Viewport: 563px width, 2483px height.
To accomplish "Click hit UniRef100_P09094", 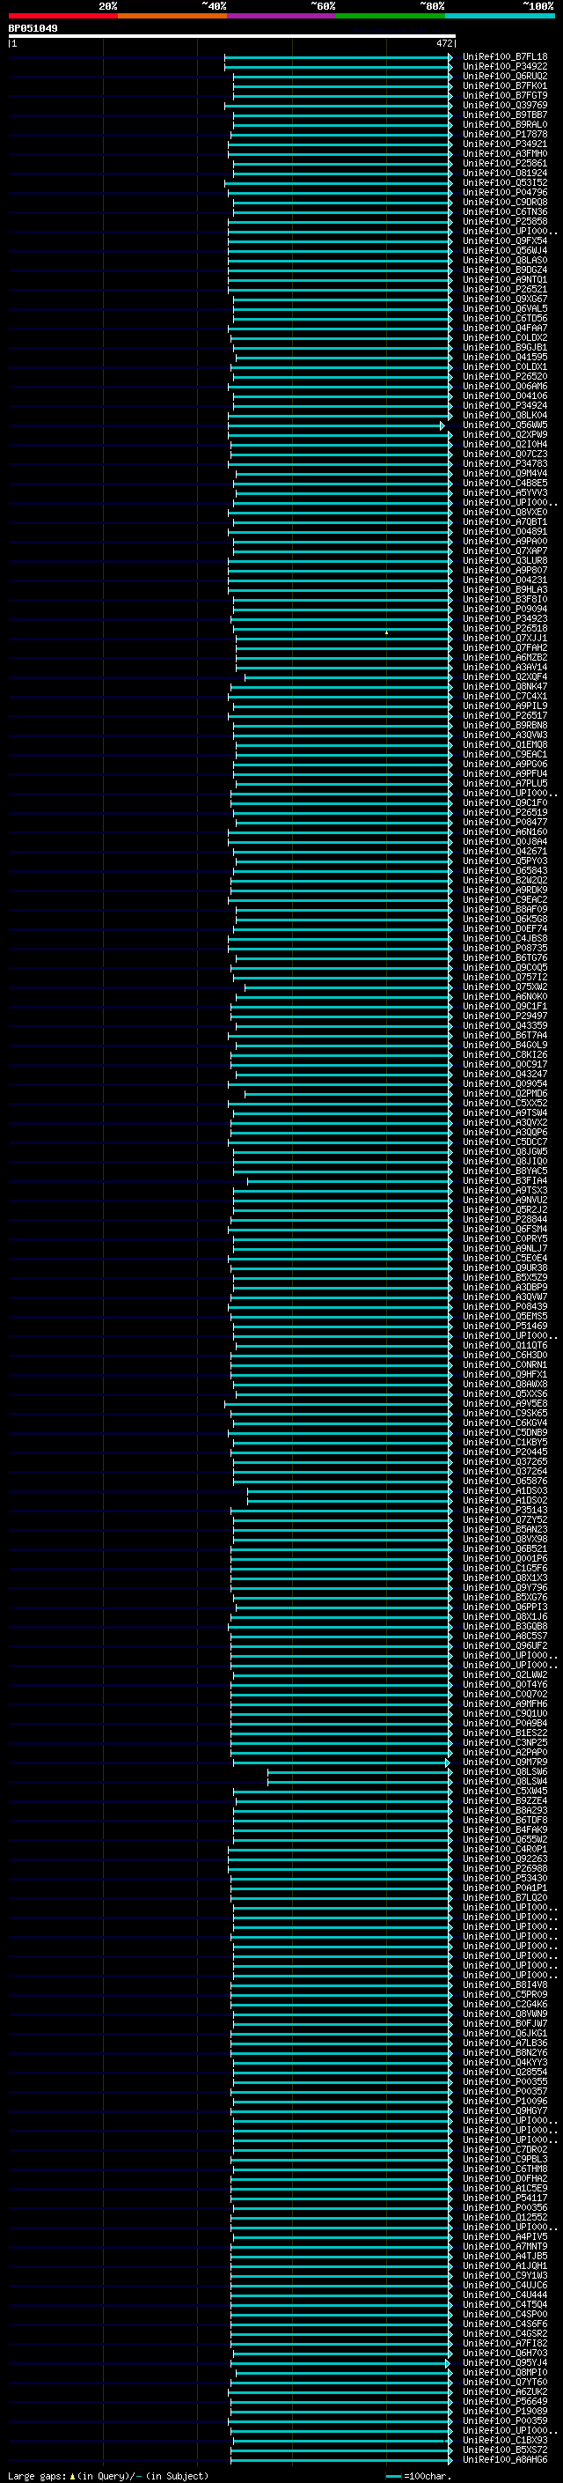I will [504, 610].
